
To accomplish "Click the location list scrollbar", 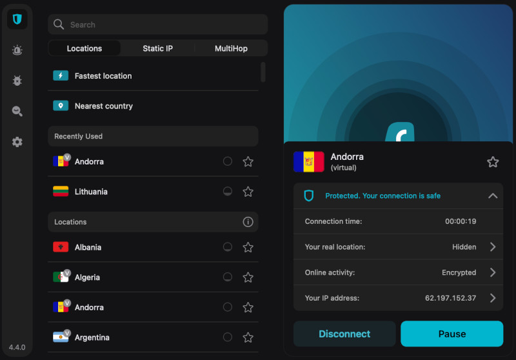I will tap(263, 72).
